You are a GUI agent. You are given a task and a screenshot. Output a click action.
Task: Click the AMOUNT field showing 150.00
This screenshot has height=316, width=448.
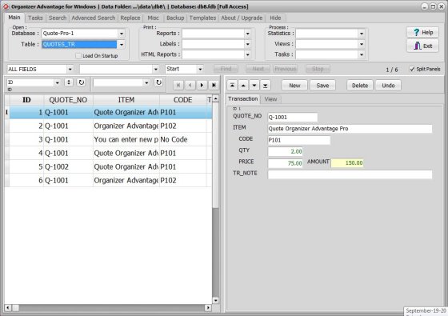347,163
